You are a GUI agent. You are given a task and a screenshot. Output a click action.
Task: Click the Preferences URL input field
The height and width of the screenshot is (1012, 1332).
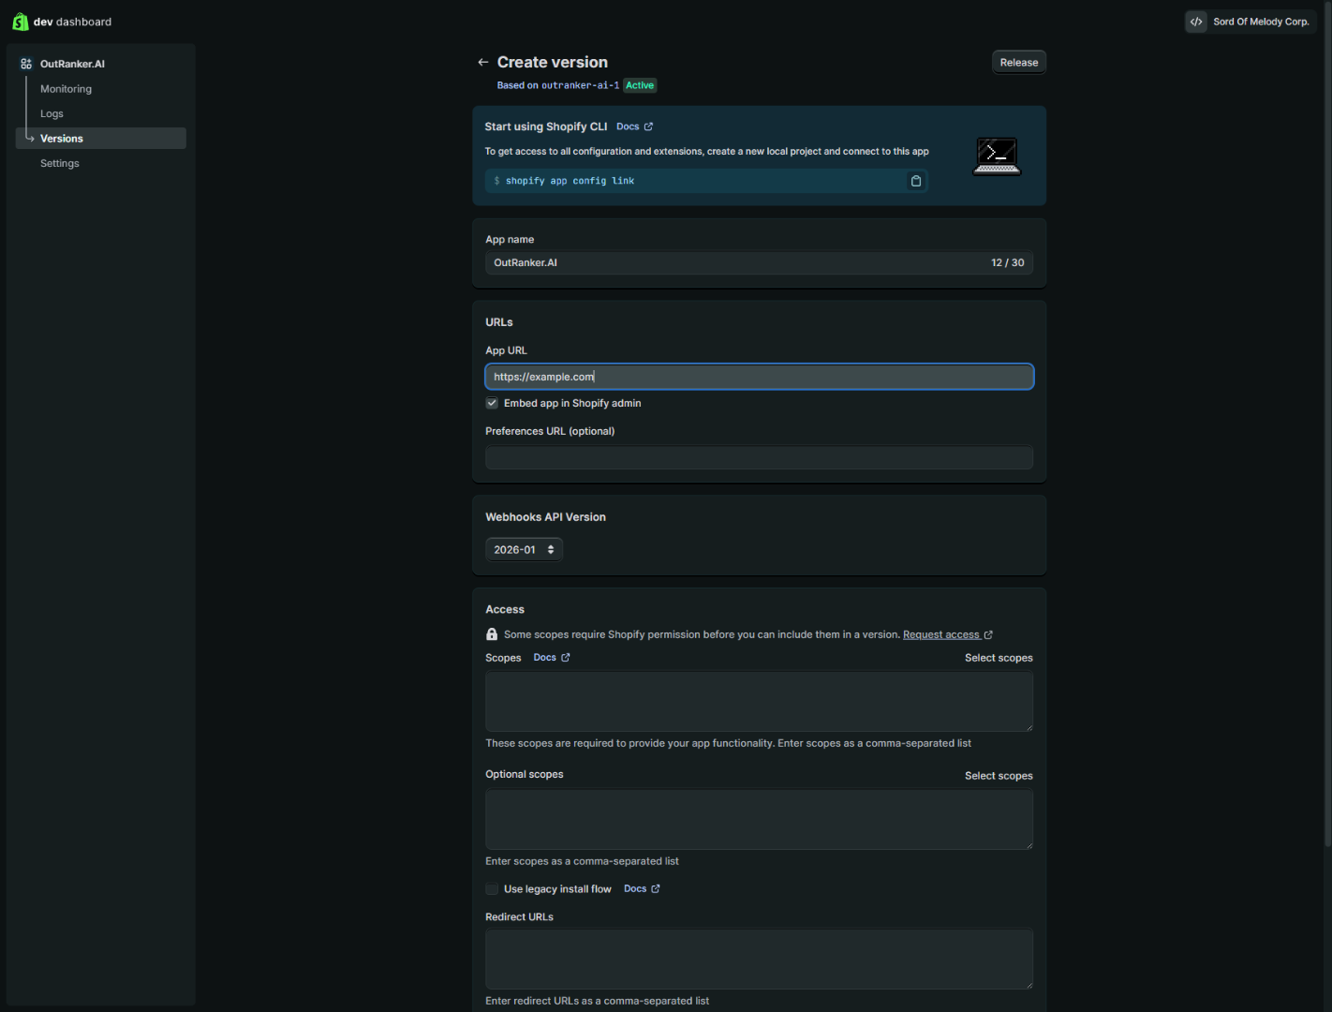[759, 458]
